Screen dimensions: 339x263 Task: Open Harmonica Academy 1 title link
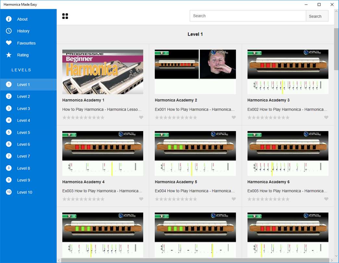point(83,100)
